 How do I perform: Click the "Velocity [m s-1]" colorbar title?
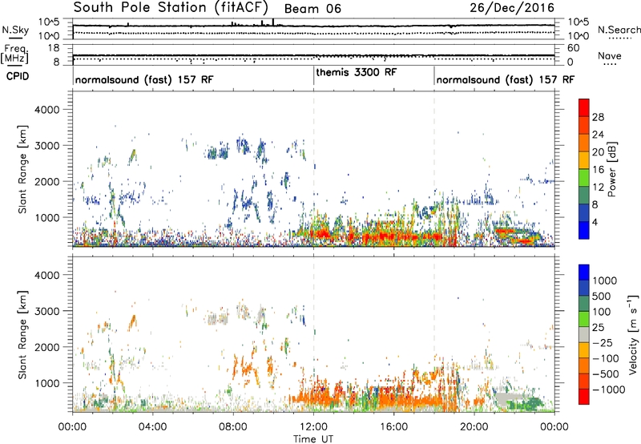(x=633, y=334)
